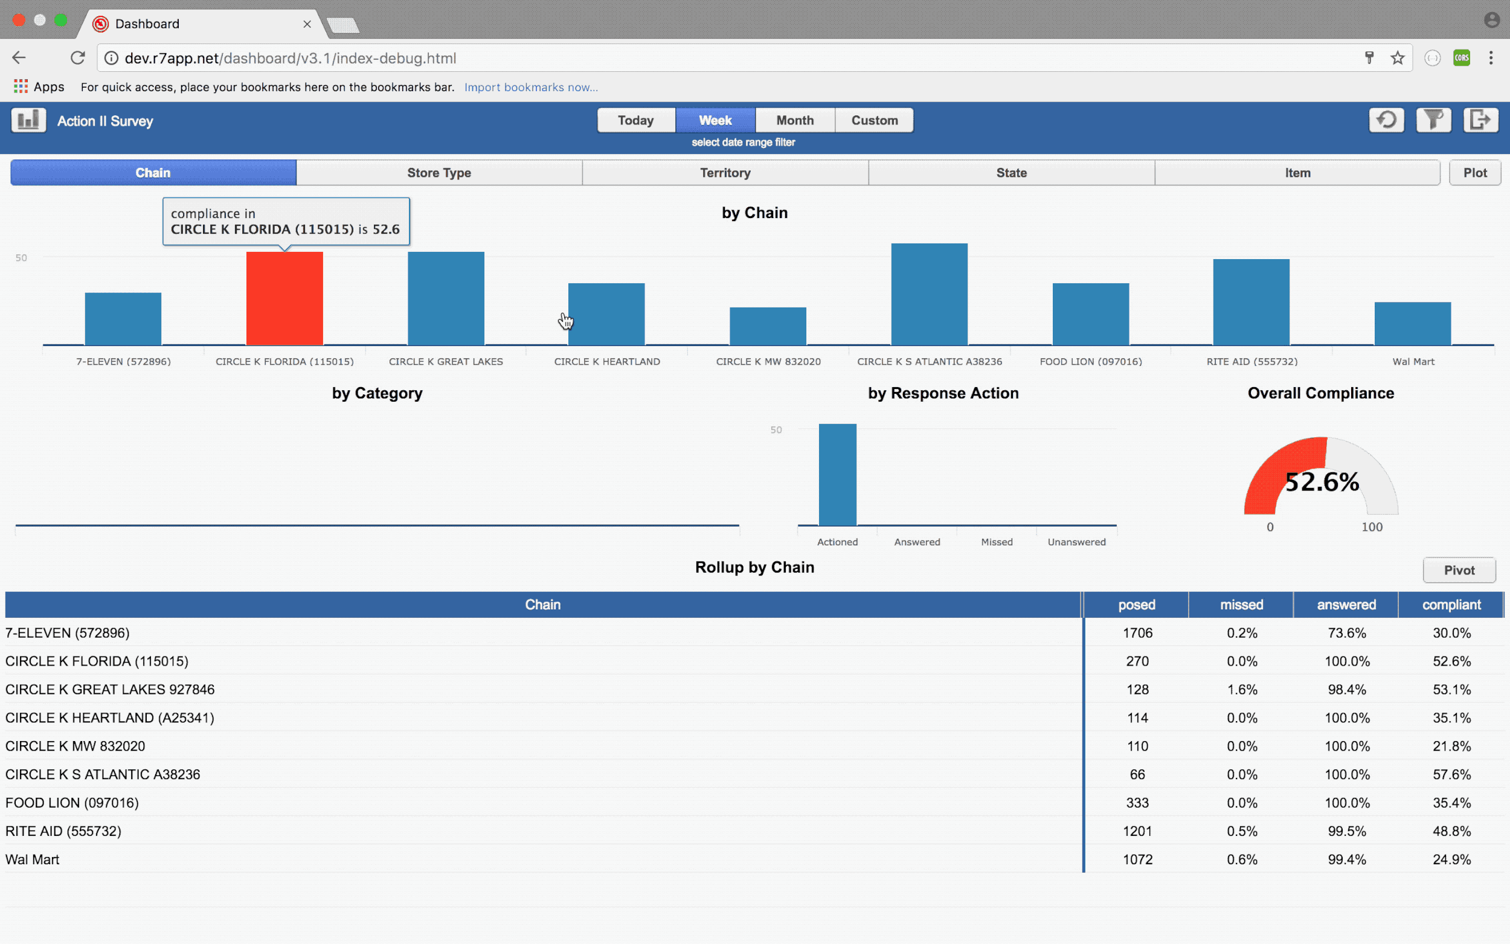
Task: Select RITE AID (555732) table row
Action: click(754, 830)
